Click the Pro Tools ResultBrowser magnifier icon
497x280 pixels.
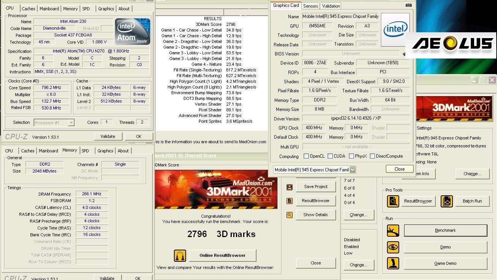(393, 201)
